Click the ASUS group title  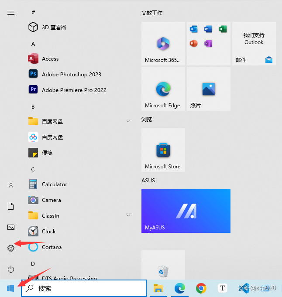pyautogui.click(x=148, y=180)
